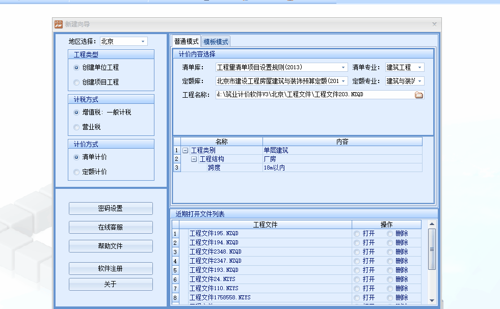Open the 定额专业 dropdown

point(420,81)
